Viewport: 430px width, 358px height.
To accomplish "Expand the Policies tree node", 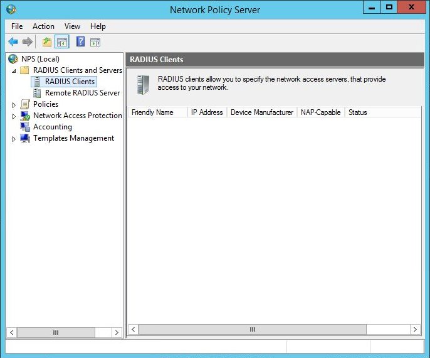I will click(x=14, y=105).
